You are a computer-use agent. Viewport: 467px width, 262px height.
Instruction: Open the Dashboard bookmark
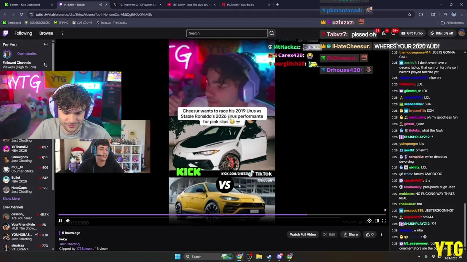tap(12, 23)
